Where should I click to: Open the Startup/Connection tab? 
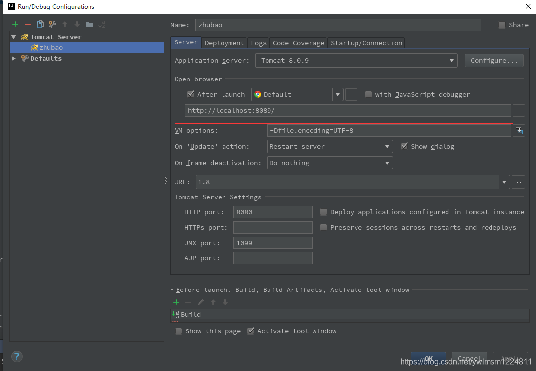[x=366, y=43]
